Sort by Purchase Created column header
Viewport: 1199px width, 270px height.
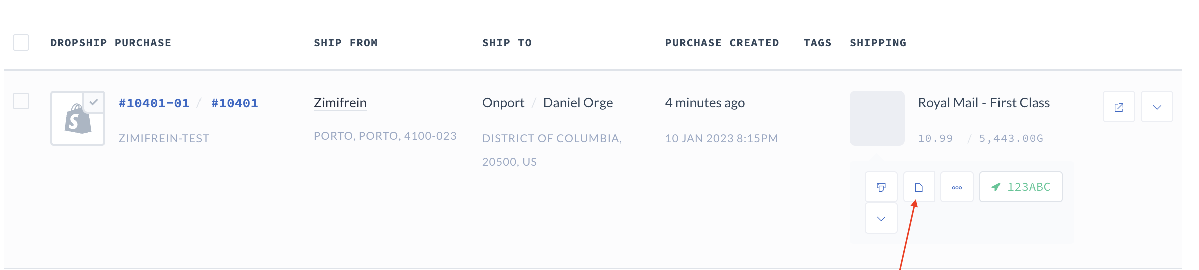pos(722,43)
